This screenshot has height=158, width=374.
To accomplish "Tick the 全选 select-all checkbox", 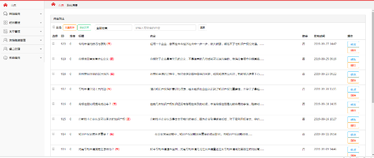I will click(x=54, y=27).
